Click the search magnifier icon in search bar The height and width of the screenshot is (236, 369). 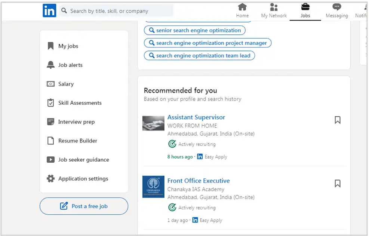click(x=64, y=10)
